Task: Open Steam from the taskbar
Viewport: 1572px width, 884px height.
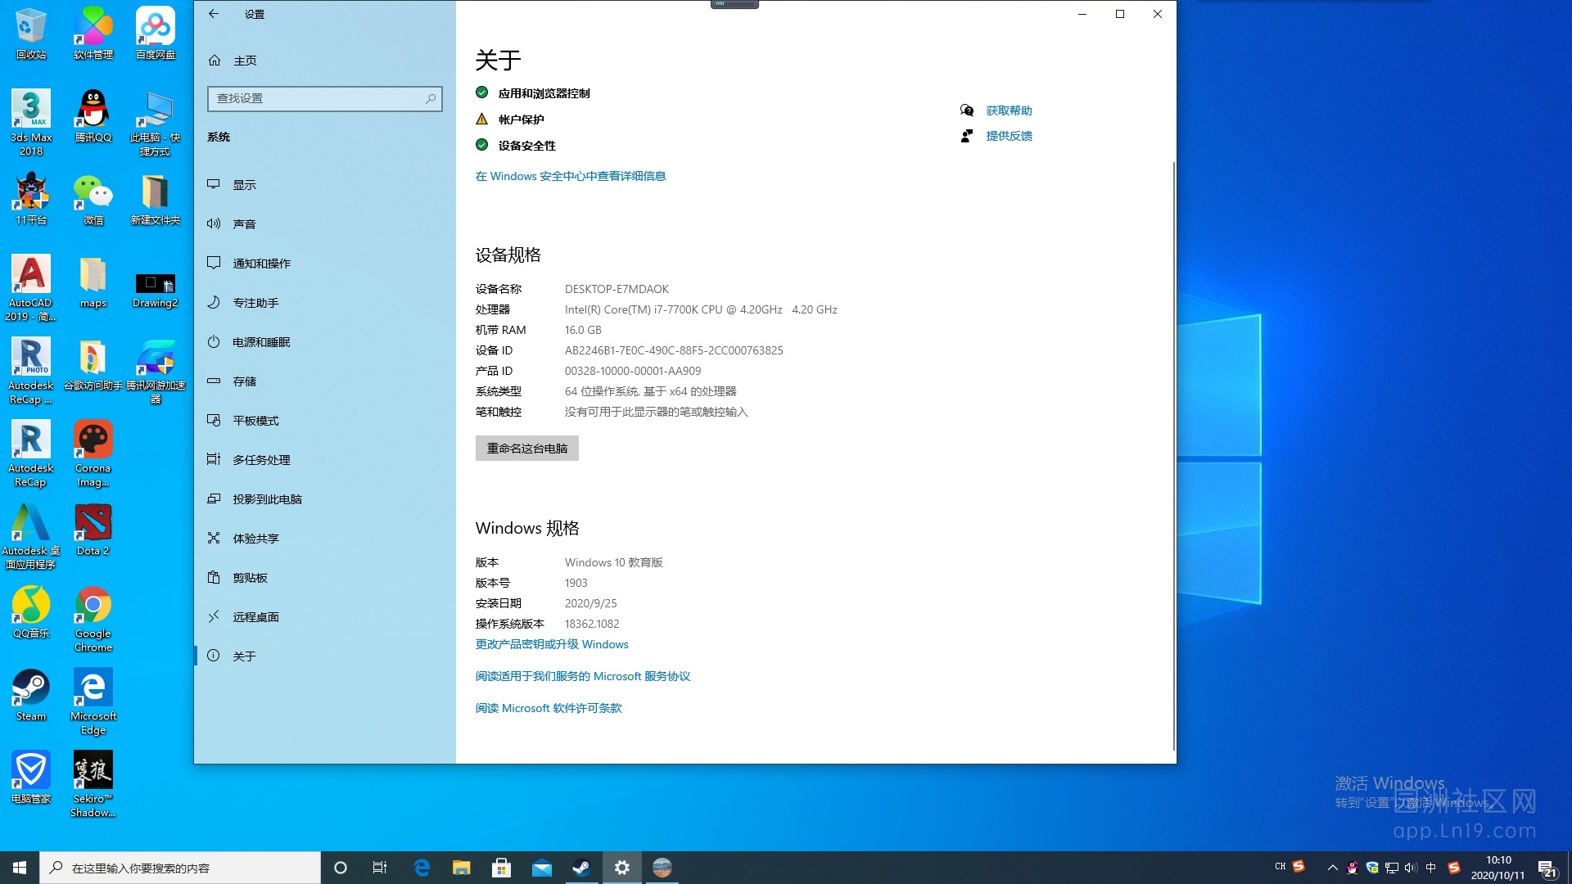Action: pyautogui.click(x=581, y=868)
